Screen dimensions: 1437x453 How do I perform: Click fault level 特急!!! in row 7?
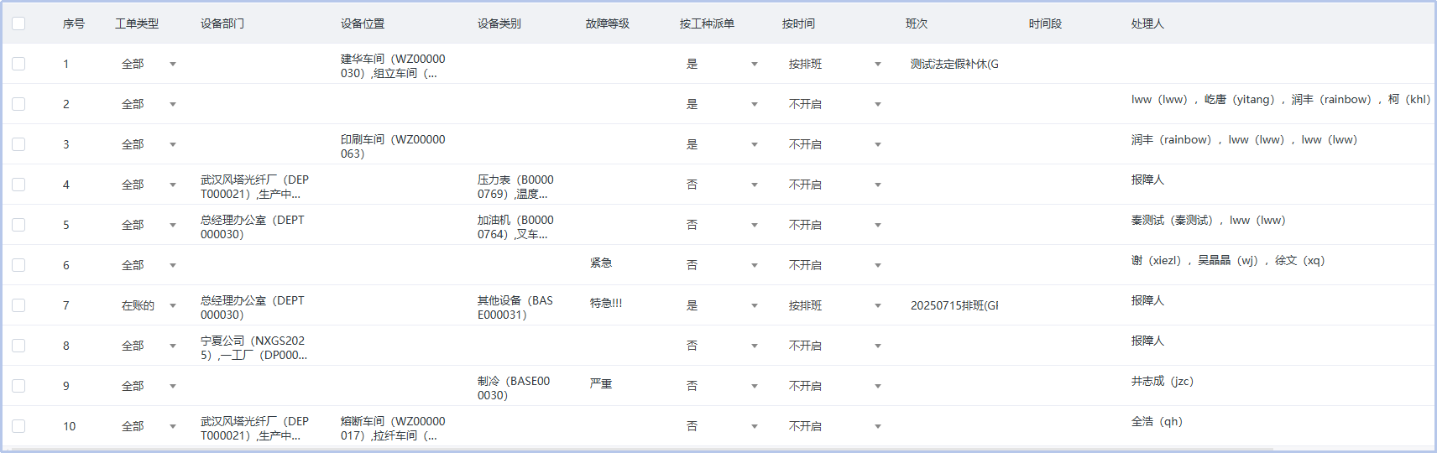pyautogui.click(x=606, y=303)
